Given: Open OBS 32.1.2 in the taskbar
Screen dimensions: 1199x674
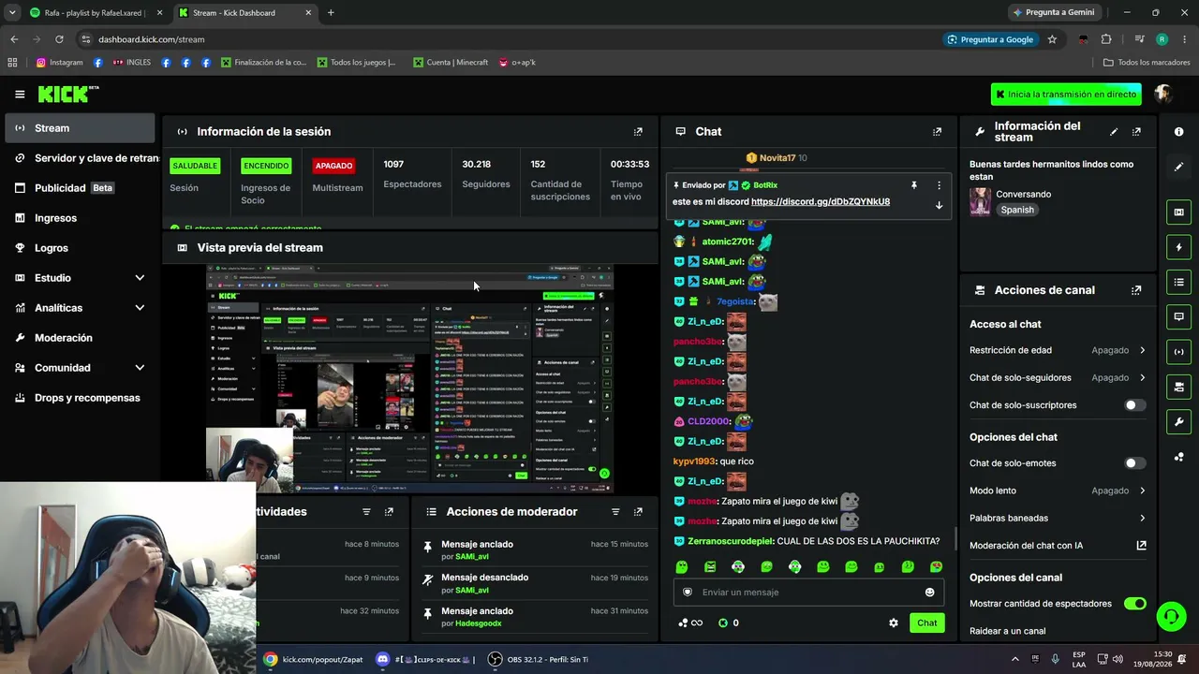Looking at the screenshot, I should (x=538, y=660).
